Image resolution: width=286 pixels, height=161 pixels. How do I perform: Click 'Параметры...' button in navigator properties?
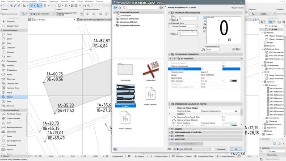(272, 155)
